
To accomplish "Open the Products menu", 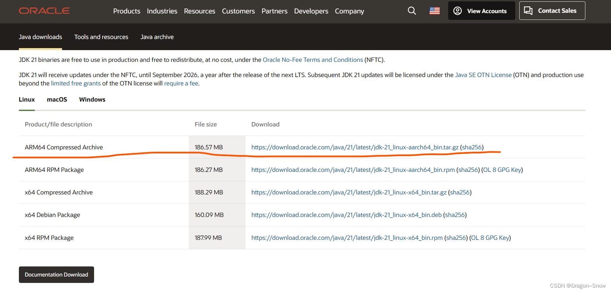I will coord(127,11).
